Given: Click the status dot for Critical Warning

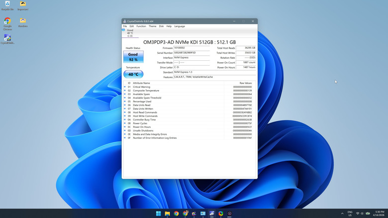Looking at the screenshot, I should tap(125, 87).
